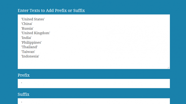
Task: Click the blue background beside the heading
Action: click(x=130, y=11)
